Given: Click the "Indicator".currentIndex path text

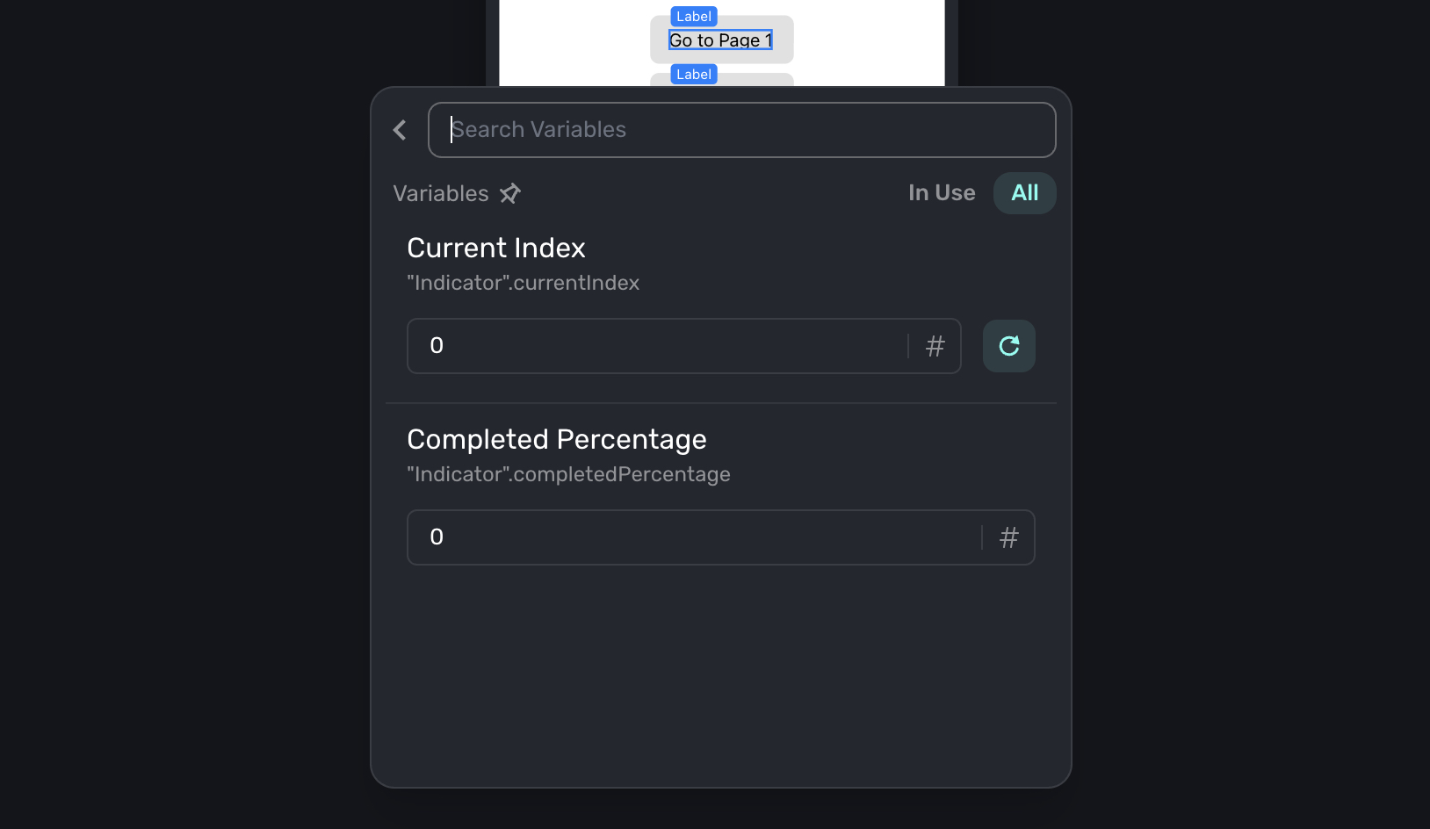Looking at the screenshot, I should click(524, 283).
